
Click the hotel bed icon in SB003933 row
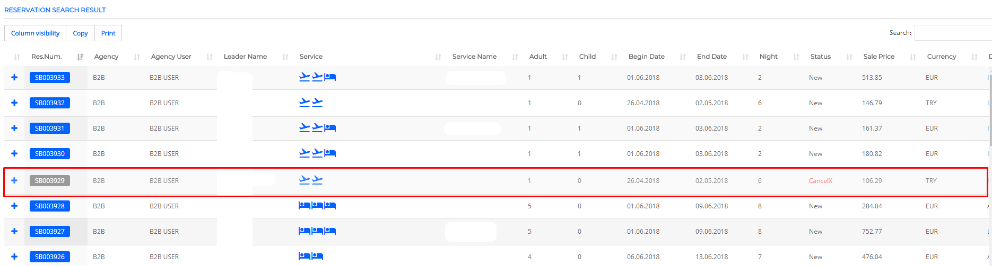point(330,77)
